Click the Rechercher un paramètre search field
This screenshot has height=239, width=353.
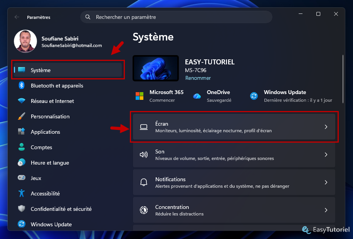coord(176,17)
